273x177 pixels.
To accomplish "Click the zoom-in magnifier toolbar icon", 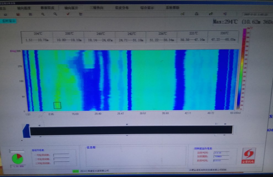I will click(x=43, y=14).
